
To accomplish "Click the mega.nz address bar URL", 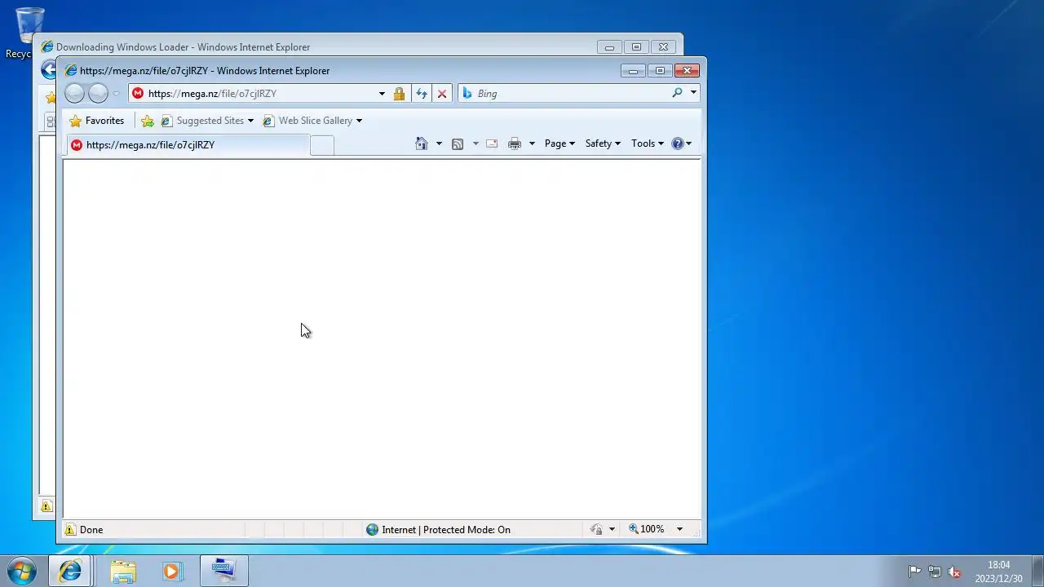I will click(212, 94).
